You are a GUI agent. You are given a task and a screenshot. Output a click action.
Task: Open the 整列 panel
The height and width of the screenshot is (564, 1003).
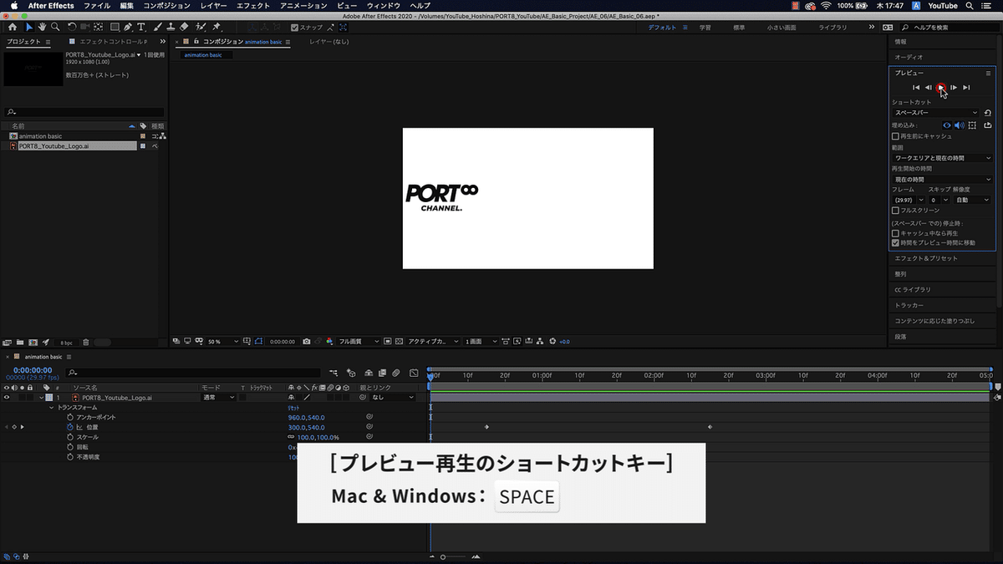coord(900,273)
